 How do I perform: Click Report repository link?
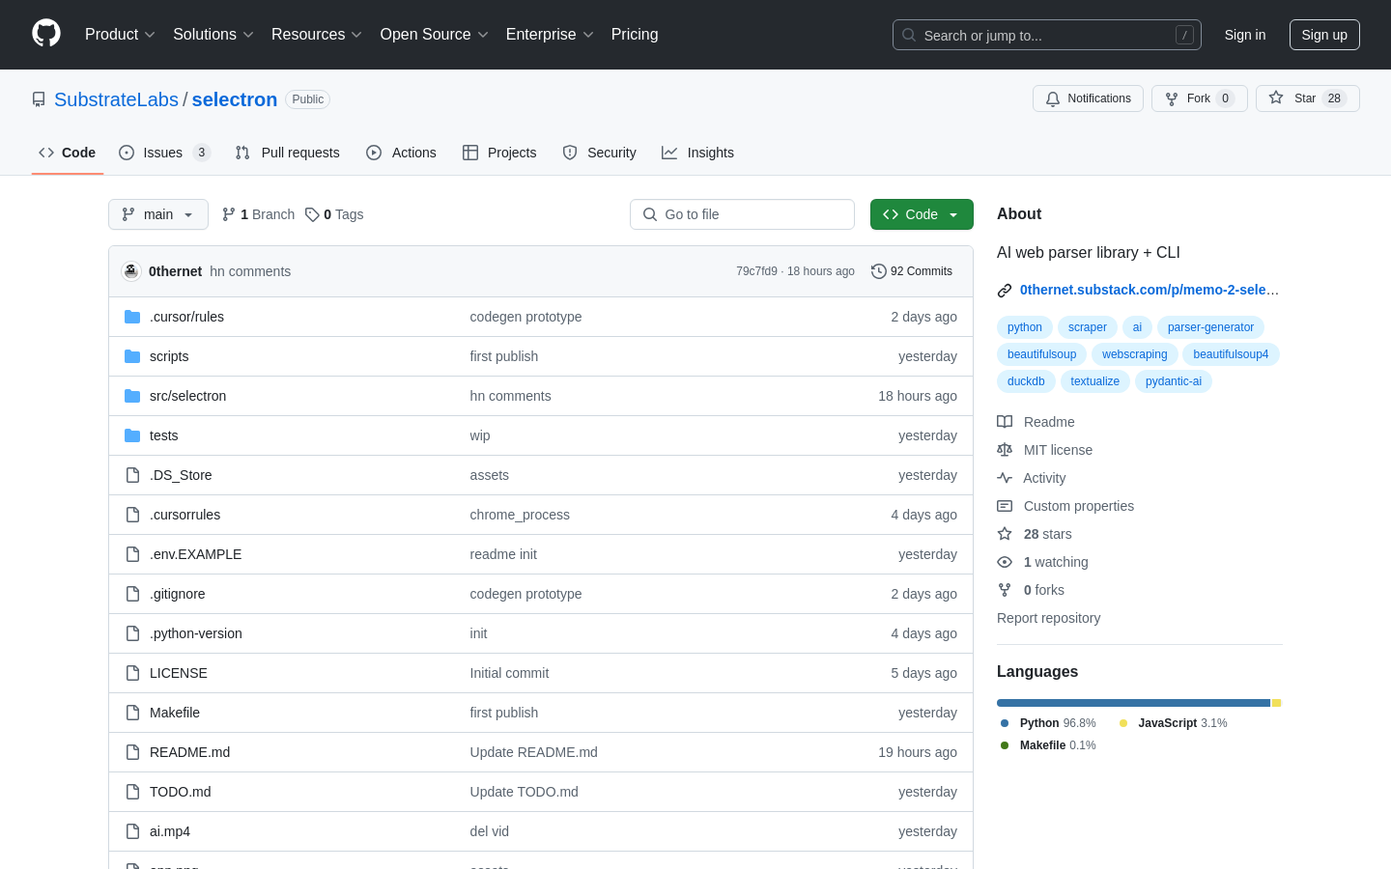[1048, 618]
